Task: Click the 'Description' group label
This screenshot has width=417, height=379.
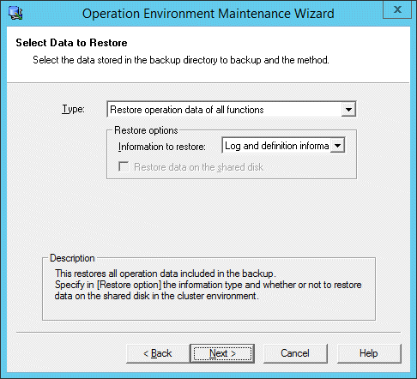Action: (x=72, y=258)
